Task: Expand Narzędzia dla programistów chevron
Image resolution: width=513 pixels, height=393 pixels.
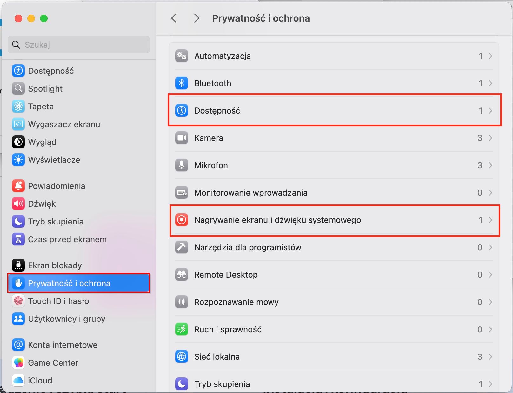Action: (x=490, y=247)
